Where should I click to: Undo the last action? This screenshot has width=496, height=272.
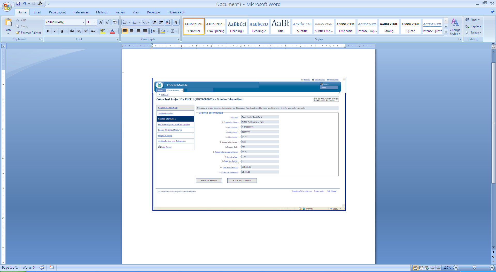[x=24, y=4]
